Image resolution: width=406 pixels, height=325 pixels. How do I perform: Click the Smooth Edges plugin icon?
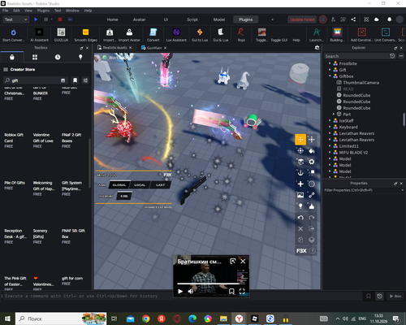(x=85, y=35)
